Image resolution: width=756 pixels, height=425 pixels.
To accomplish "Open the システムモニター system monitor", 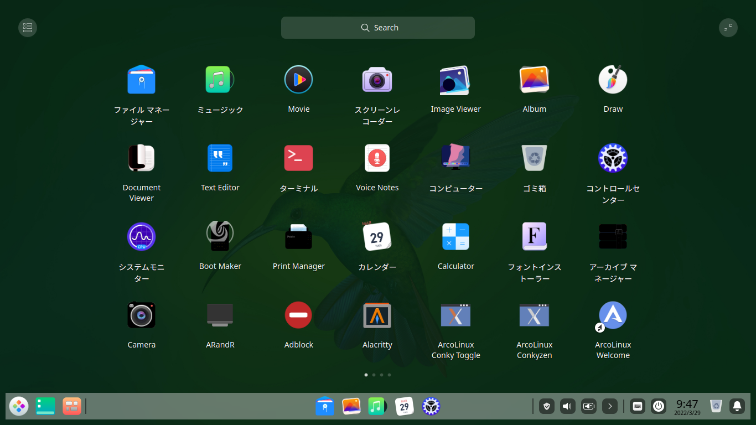I will click(x=142, y=237).
